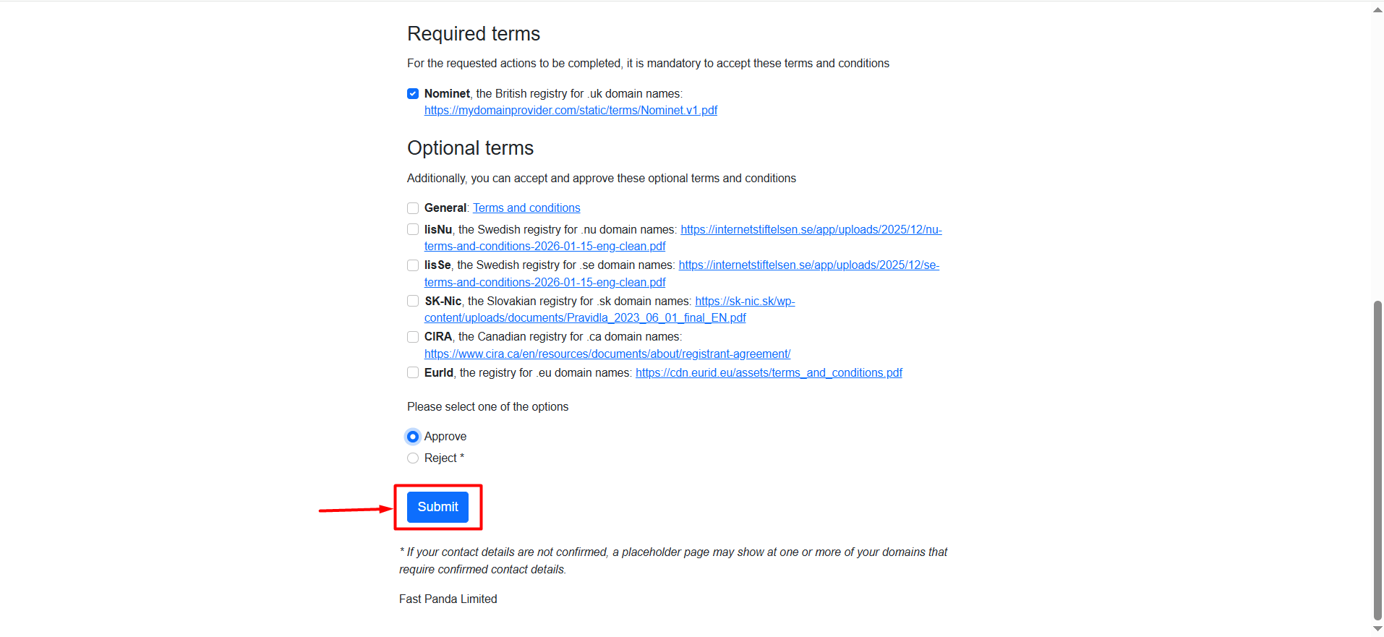Open the Nominet.v1.pdf terms link

click(x=571, y=111)
